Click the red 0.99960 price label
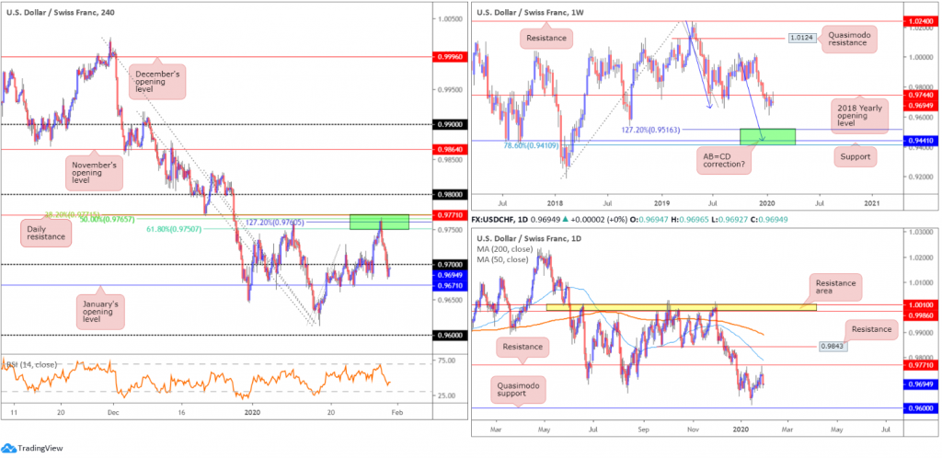 [449, 55]
